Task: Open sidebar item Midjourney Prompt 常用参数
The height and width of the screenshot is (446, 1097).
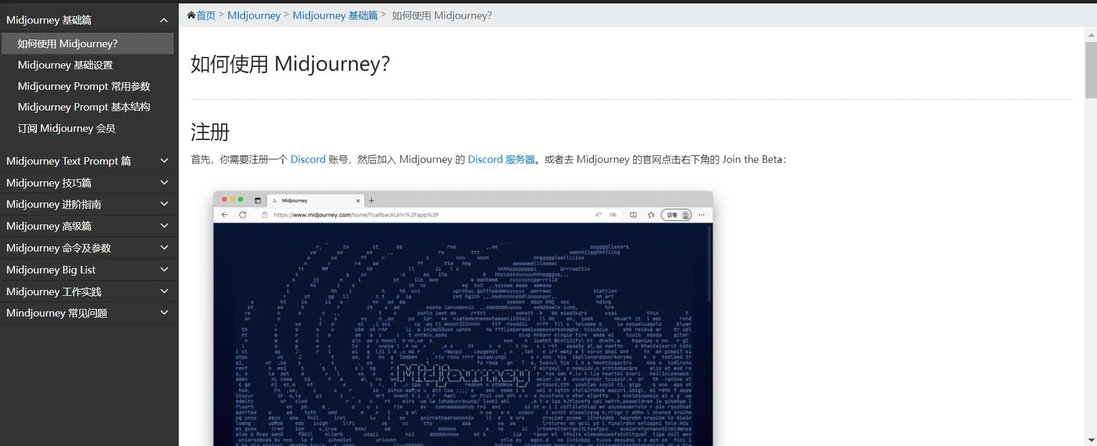Action: [84, 86]
